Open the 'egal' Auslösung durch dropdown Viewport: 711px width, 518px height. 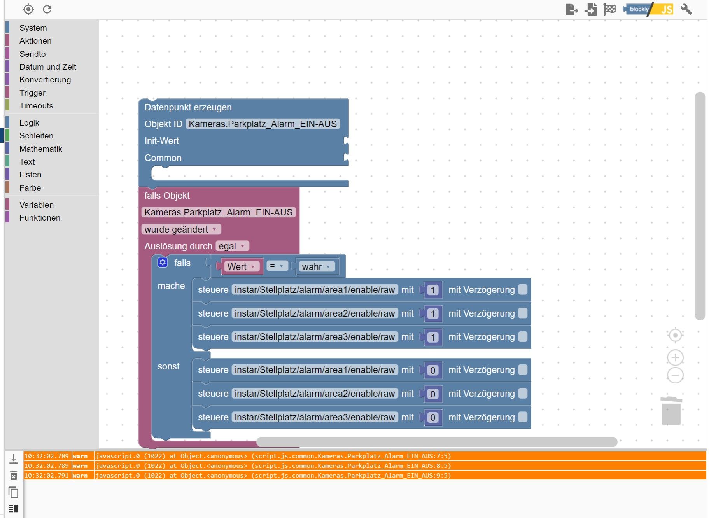point(232,246)
